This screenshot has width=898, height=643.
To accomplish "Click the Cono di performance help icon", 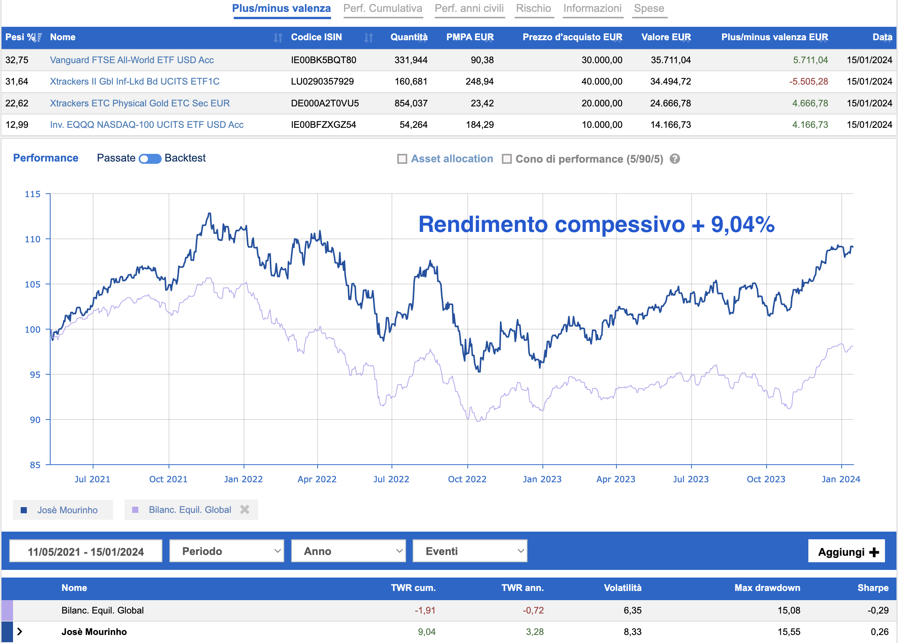I will pos(675,159).
